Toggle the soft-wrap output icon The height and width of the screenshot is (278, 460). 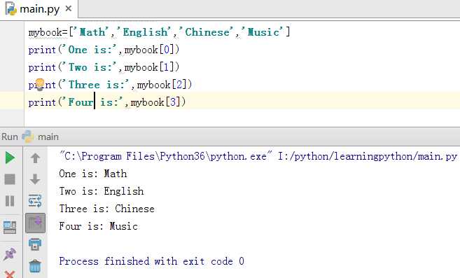point(35,201)
